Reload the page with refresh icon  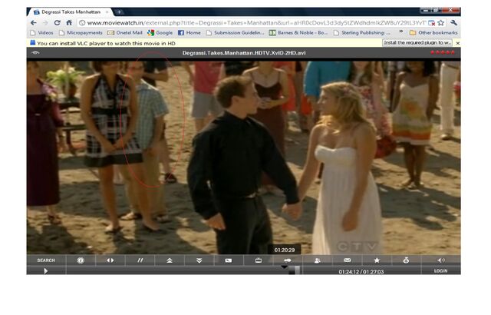(57, 23)
